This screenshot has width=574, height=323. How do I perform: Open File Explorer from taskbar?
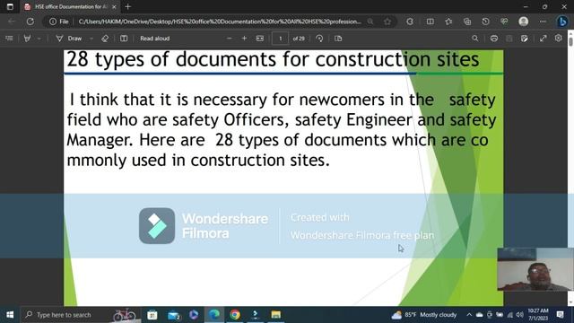[x=275, y=315]
